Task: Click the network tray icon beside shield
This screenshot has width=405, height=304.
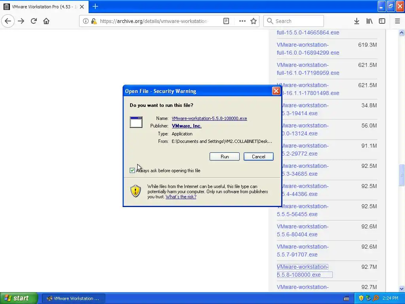Action: coord(369,298)
